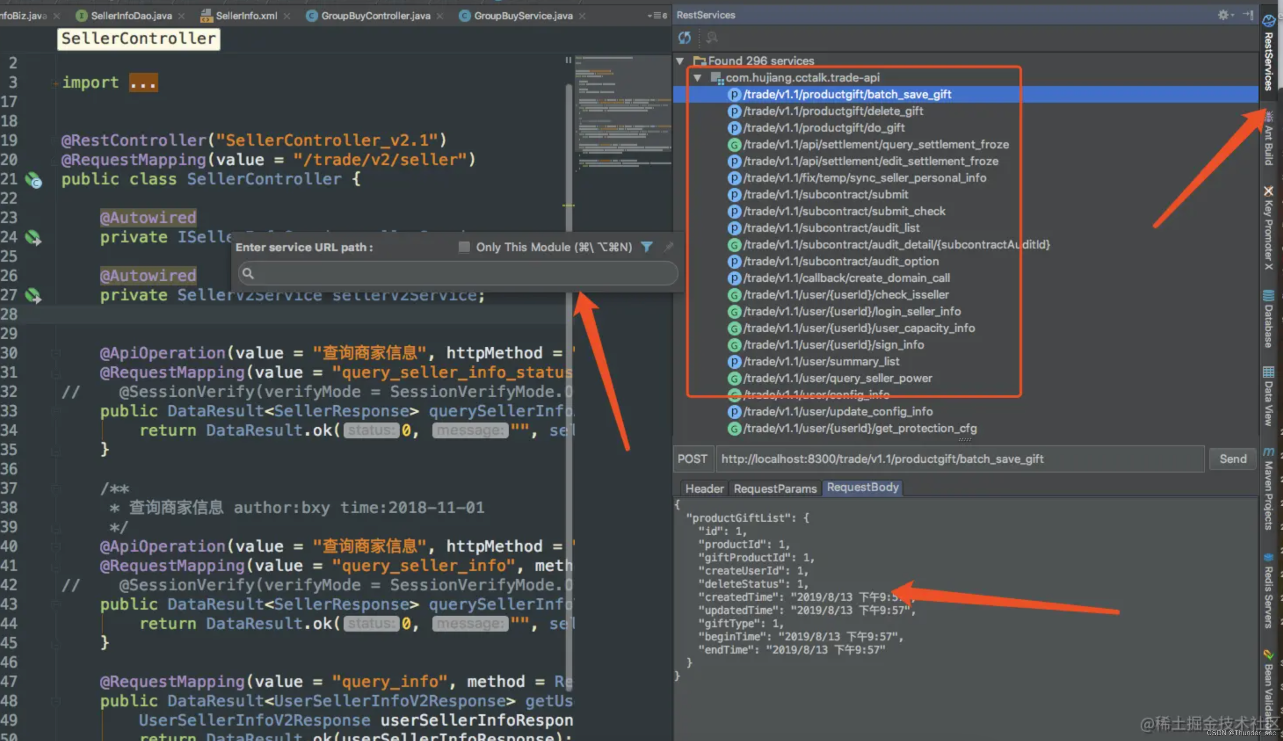Open the GroupBuyController.java editor tab

point(375,16)
